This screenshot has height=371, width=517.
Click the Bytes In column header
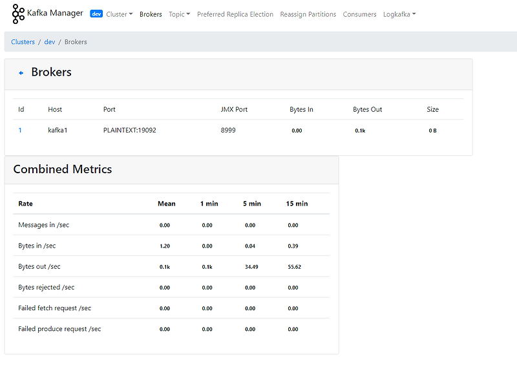[301, 109]
